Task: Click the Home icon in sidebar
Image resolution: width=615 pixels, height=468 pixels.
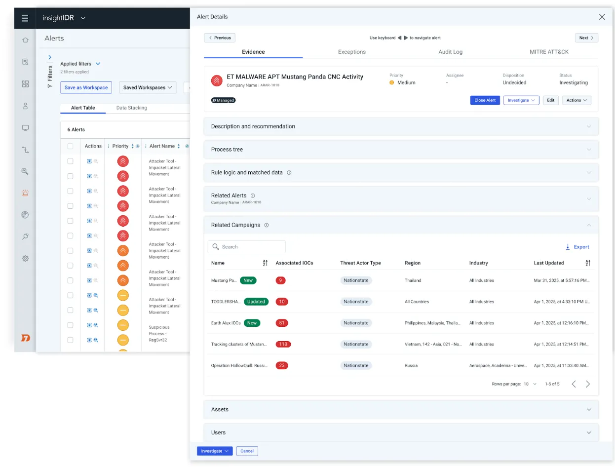Action: click(x=25, y=40)
